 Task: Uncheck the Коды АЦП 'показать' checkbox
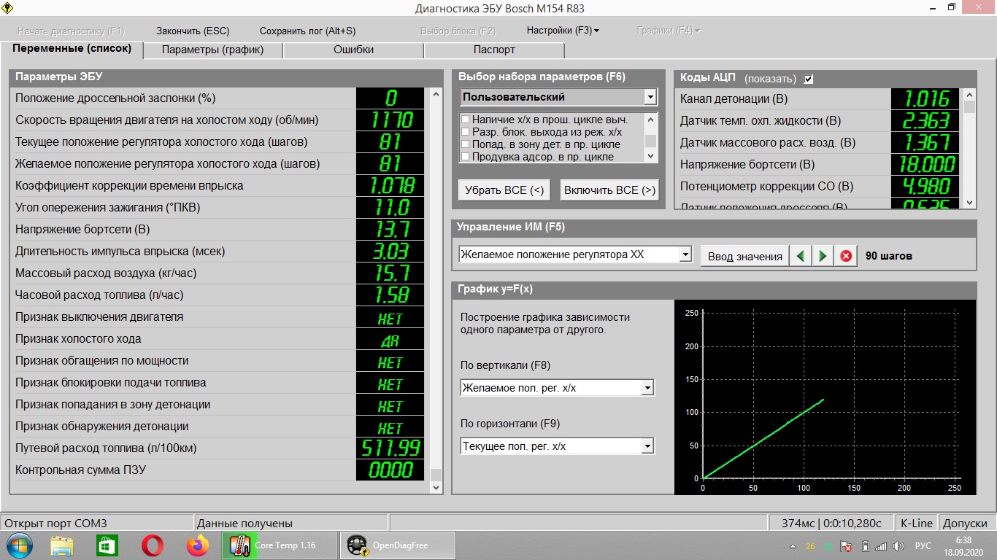coord(809,79)
